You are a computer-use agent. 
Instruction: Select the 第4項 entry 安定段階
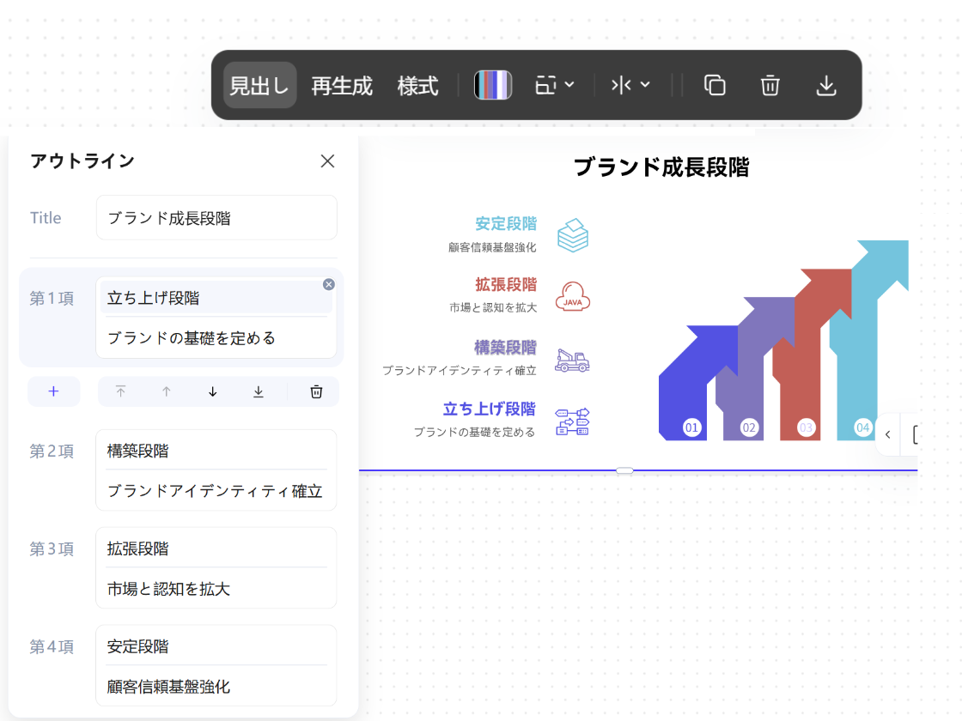click(216, 645)
